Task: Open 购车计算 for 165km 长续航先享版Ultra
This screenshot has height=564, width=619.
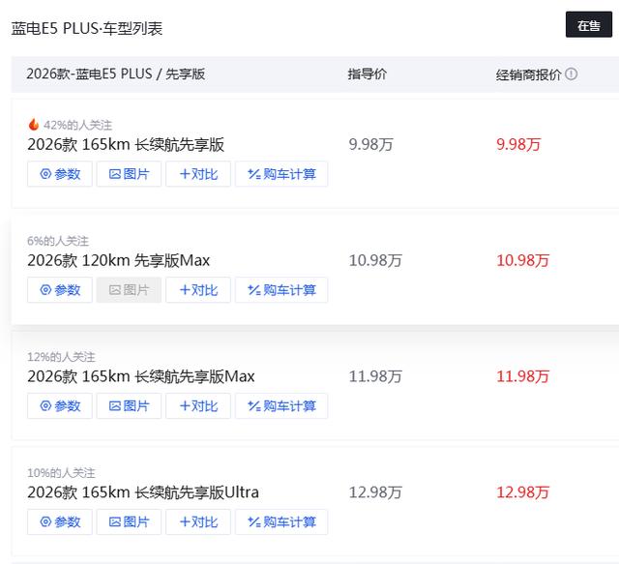Action: (x=281, y=522)
